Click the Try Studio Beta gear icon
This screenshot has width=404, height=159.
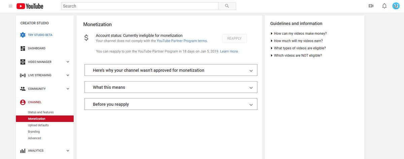point(23,35)
